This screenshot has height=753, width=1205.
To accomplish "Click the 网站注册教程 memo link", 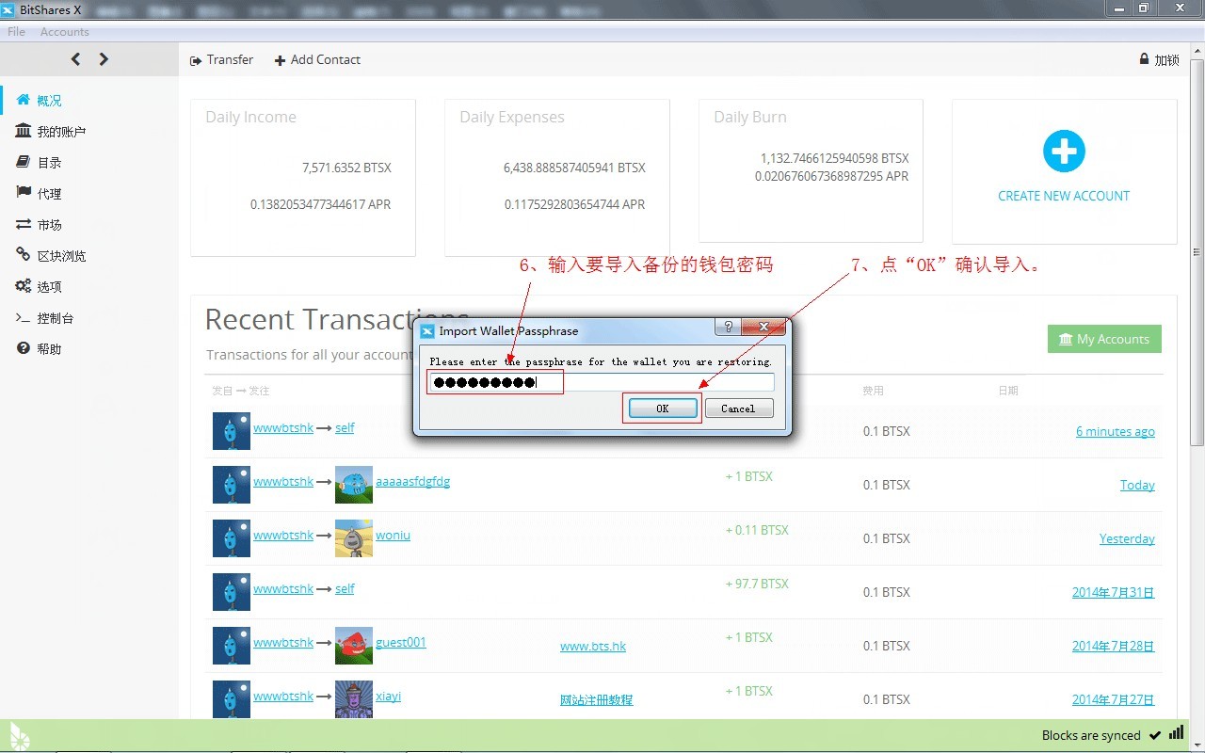I will pos(597,699).
